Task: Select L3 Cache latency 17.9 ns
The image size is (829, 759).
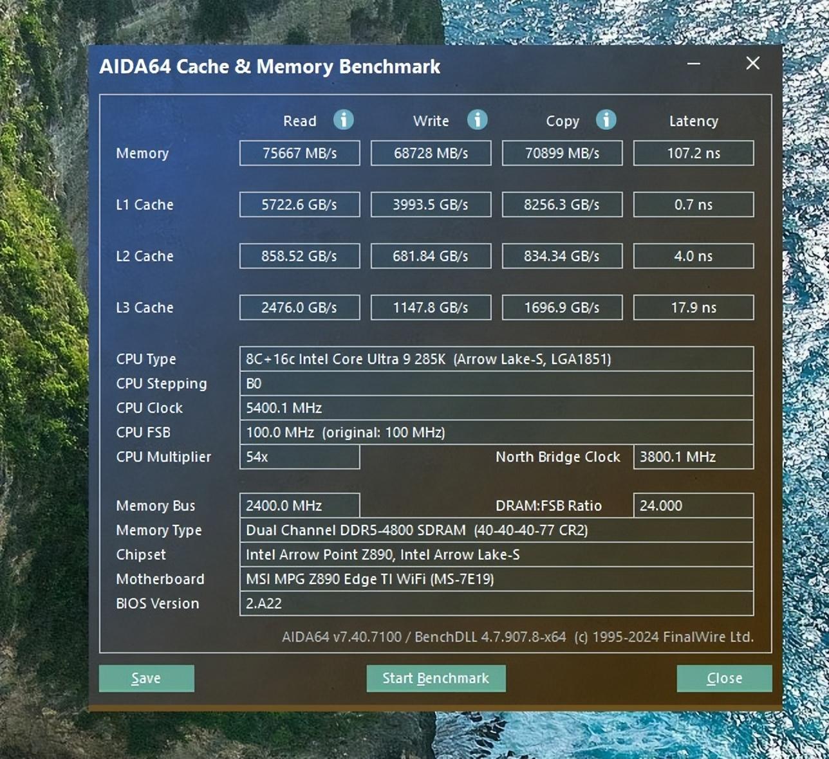Action: point(694,307)
